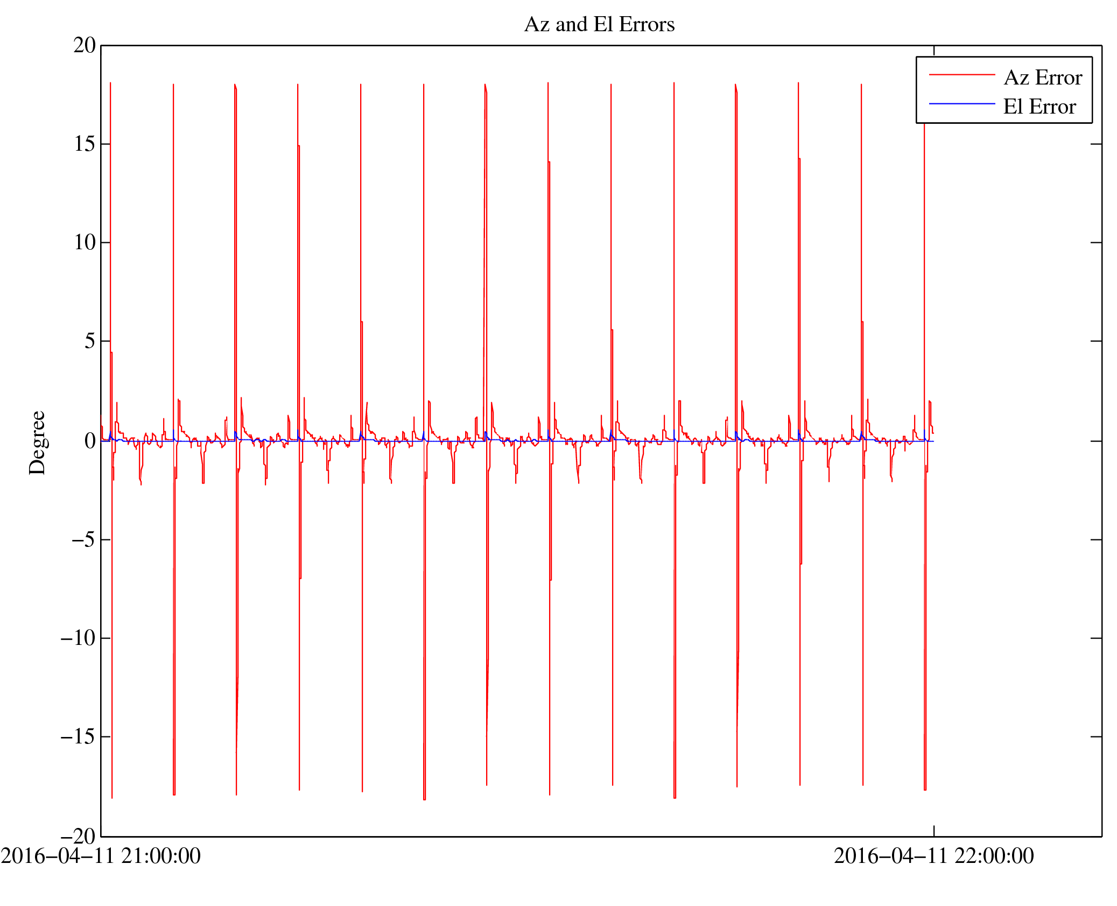The height and width of the screenshot is (906, 1117).
Task: Click the right-side tick mark at −10 degrees
Action: point(1096,638)
